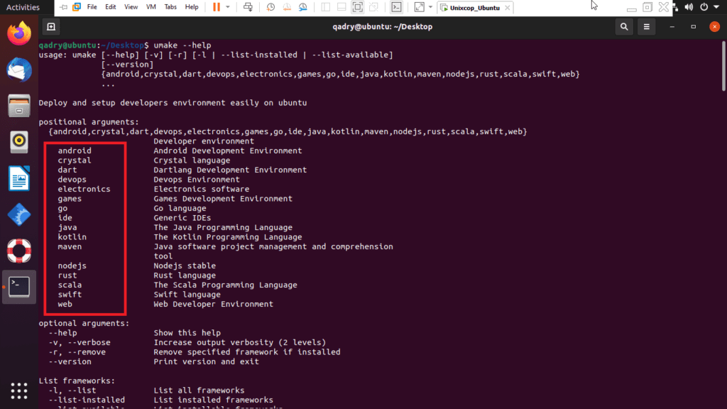Launch LibreOffice Writer from the dock
The image size is (727, 409).
pyautogui.click(x=19, y=178)
